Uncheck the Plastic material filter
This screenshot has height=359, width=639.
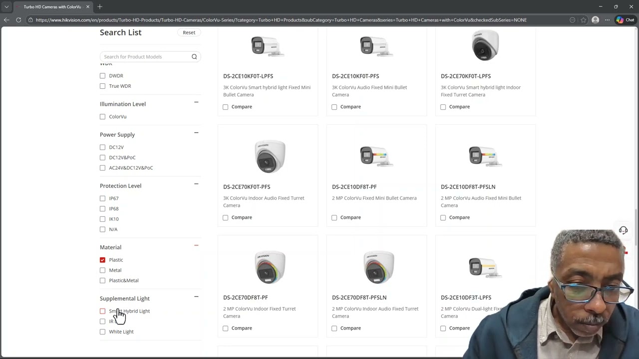pos(102,260)
